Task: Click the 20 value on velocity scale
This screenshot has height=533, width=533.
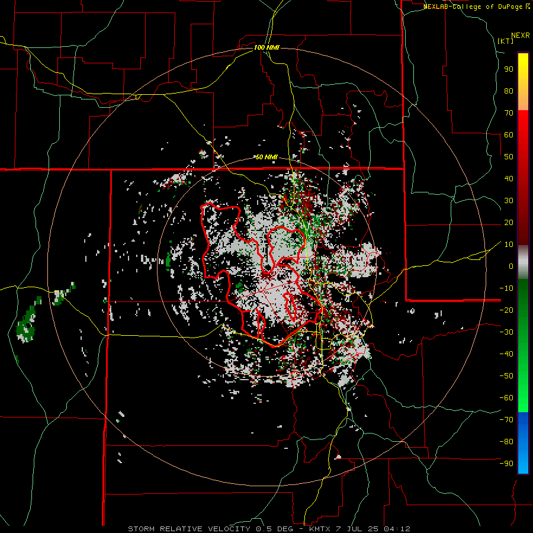Action: coord(509,223)
